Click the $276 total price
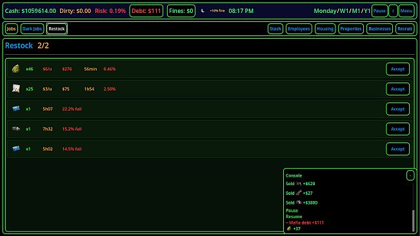 click(x=67, y=69)
